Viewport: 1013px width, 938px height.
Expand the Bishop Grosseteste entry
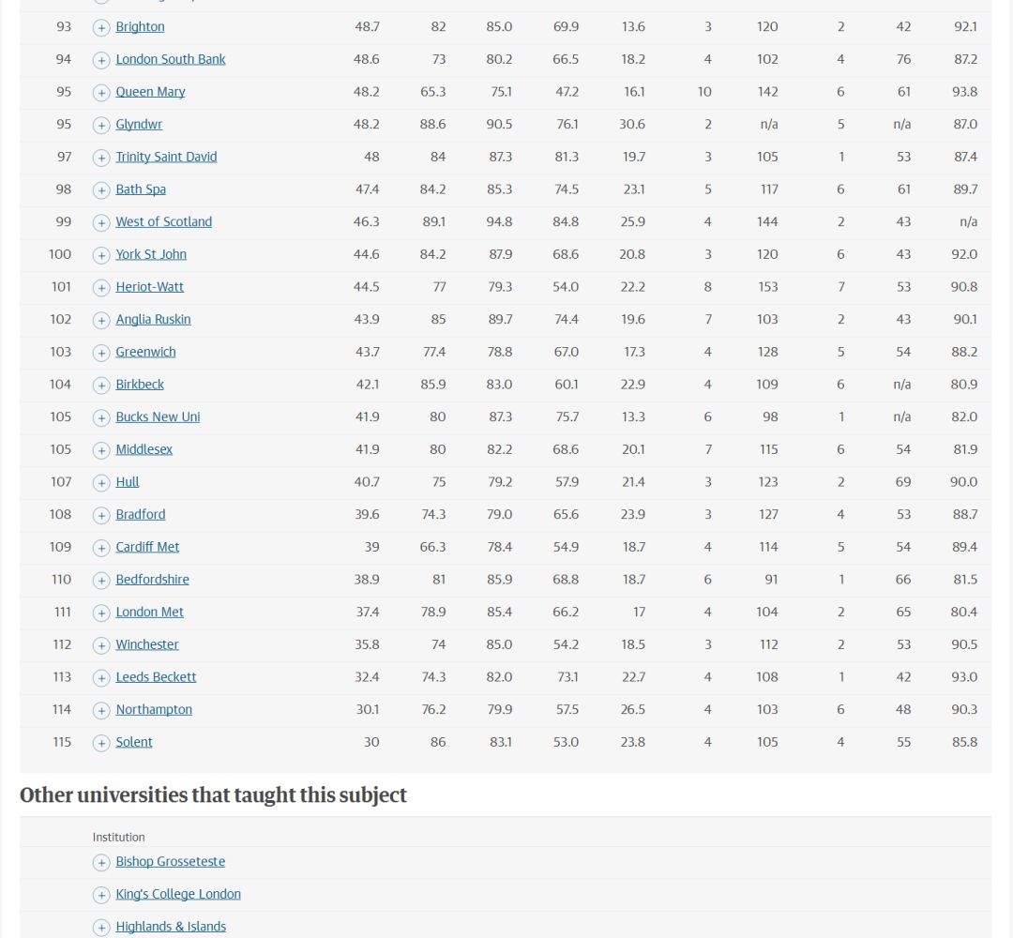pyautogui.click(x=100, y=862)
